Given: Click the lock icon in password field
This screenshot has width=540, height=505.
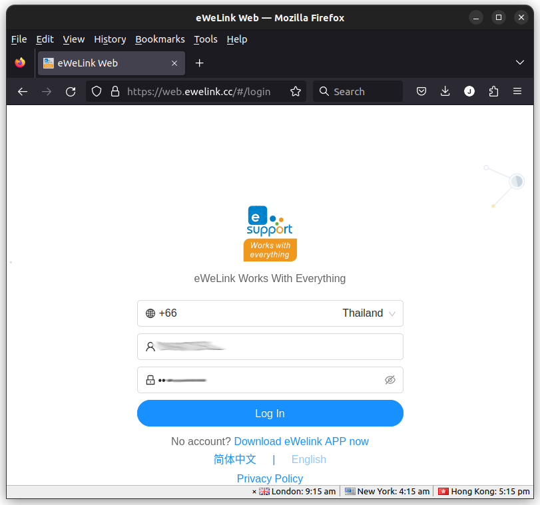Looking at the screenshot, I should (150, 380).
